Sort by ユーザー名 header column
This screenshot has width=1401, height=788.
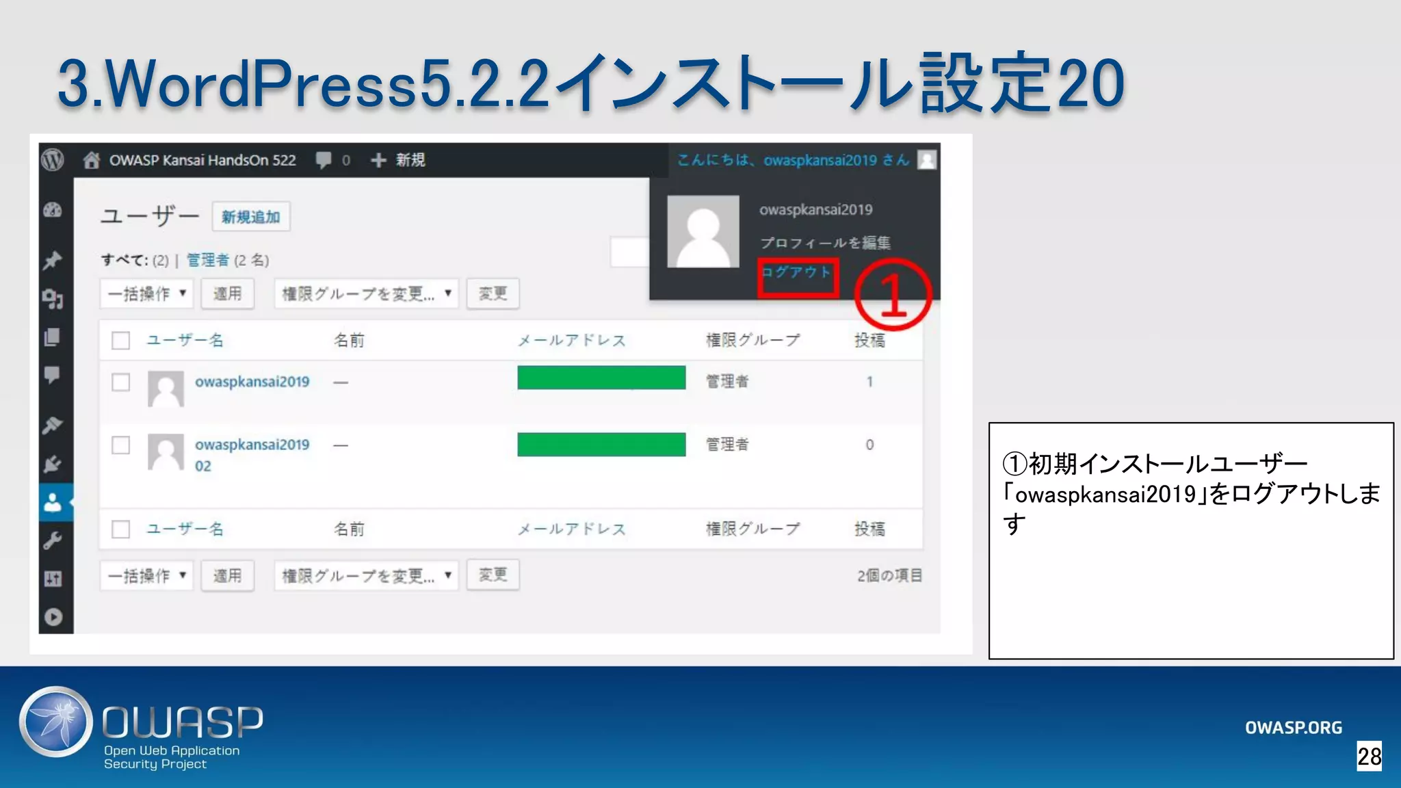tap(185, 340)
